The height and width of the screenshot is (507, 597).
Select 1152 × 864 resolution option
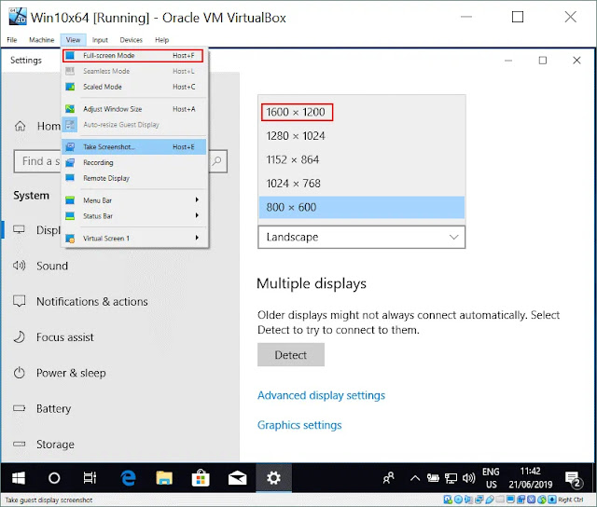(362, 159)
